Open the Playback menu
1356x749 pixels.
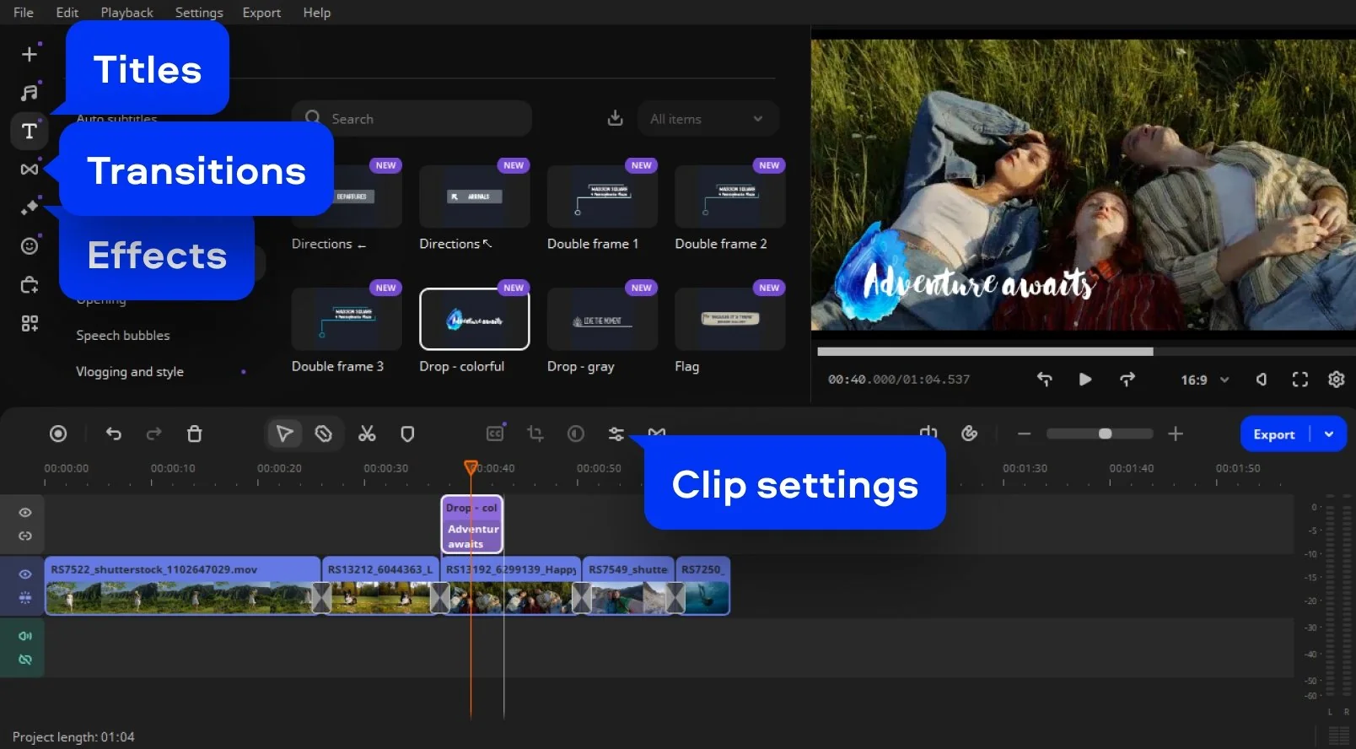126,13
